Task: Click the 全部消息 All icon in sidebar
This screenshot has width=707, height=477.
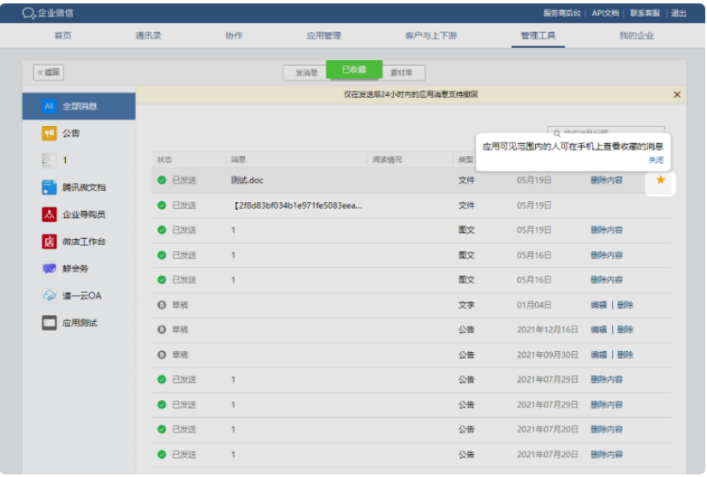Action: point(49,106)
